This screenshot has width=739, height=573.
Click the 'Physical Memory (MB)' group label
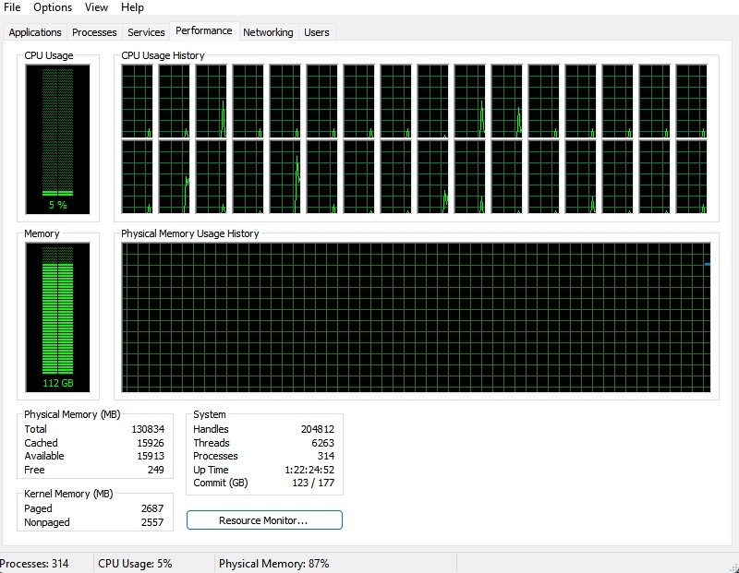[x=72, y=414]
